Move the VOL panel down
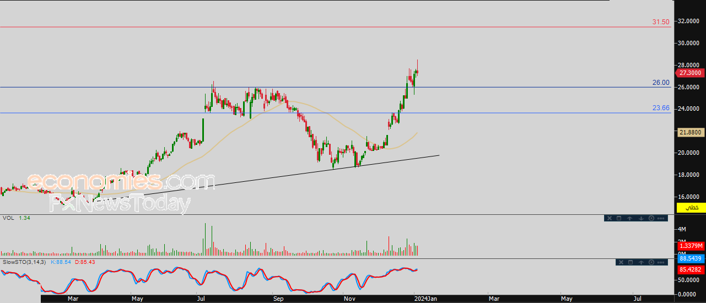The height and width of the screenshot is (303, 706). click(x=641, y=218)
